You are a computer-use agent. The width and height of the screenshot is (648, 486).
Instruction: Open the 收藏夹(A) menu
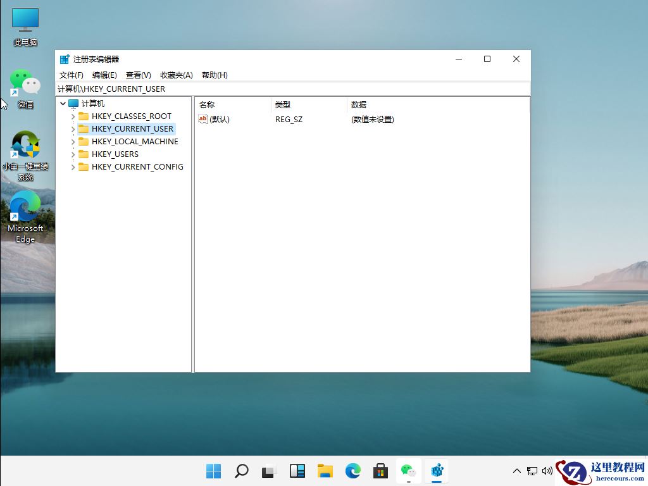176,75
